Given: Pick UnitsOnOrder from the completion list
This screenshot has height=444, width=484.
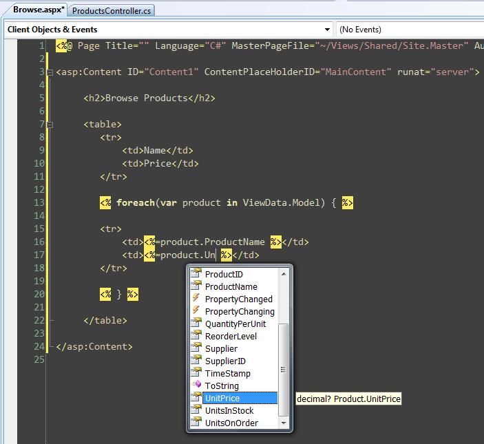Looking at the screenshot, I should click(x=231, y=423).
